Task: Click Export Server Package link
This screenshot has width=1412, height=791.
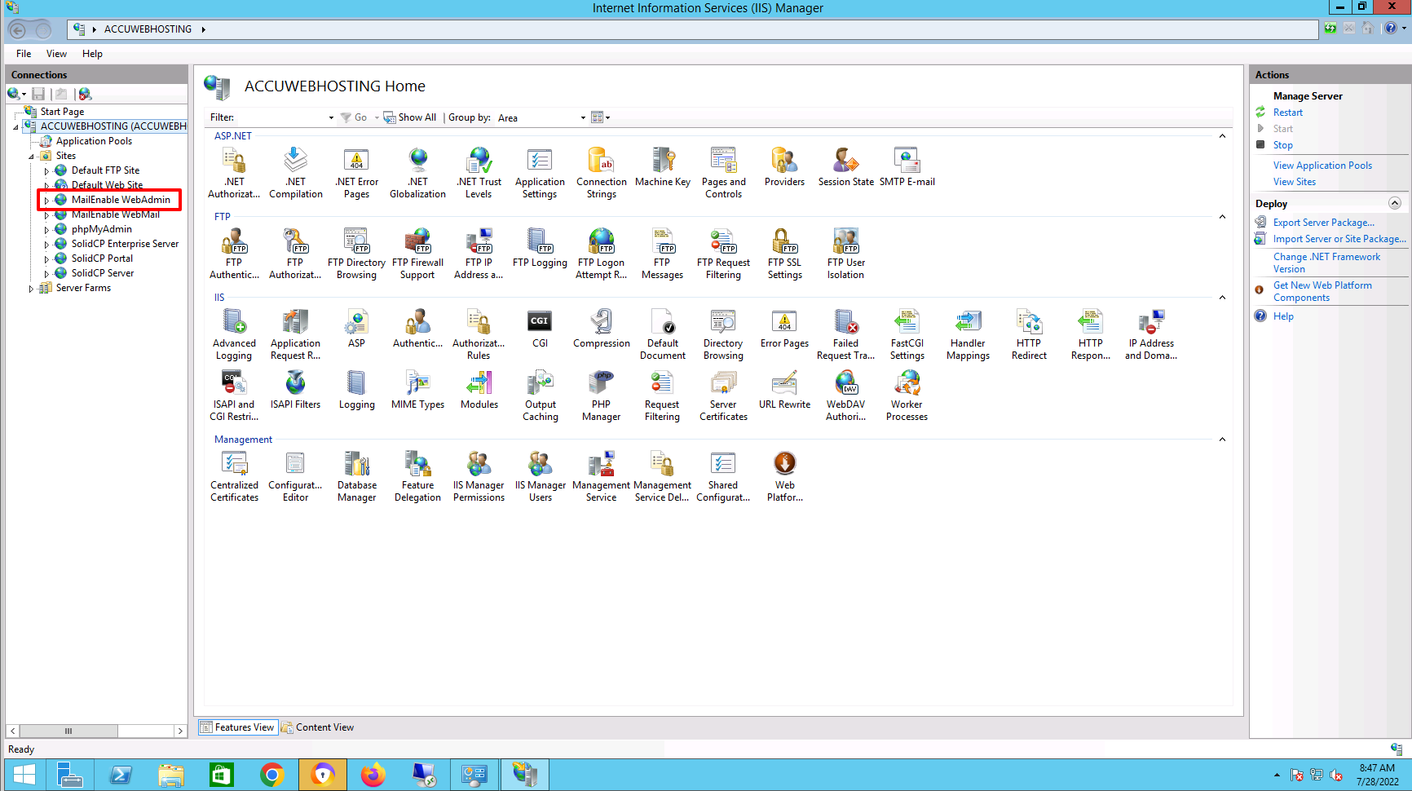Action: [1324, 223]
